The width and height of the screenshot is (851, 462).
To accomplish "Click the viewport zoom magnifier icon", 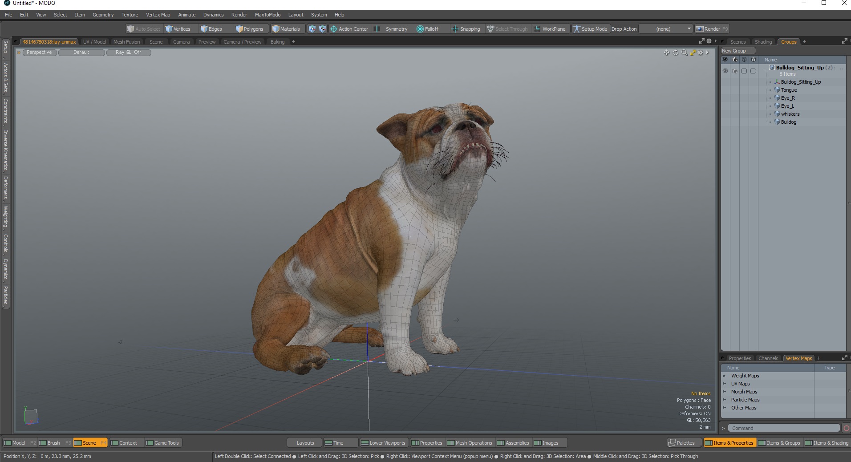I will pos(684,53).
